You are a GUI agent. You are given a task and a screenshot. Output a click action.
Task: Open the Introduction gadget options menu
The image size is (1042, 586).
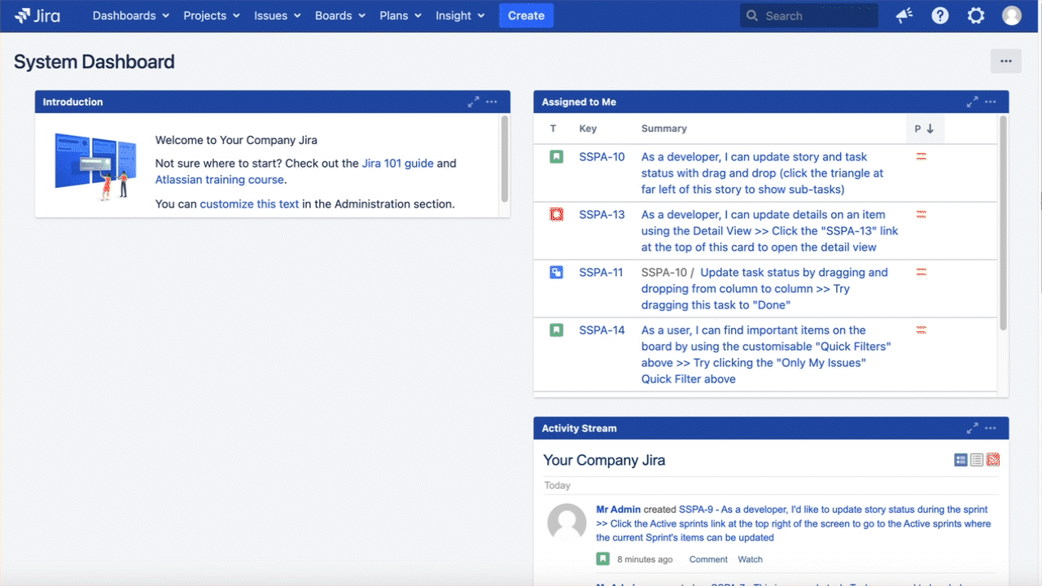pos(492,102)
